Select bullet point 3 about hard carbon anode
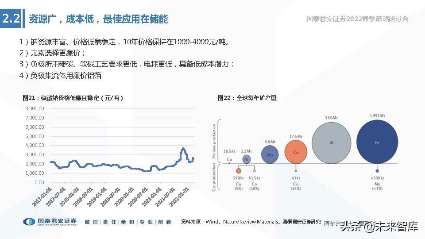 click(x=127, y=64)
